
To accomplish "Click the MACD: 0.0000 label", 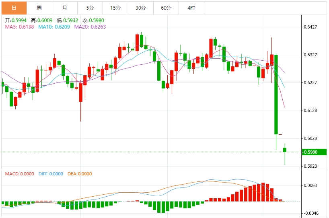I will (20, 174).
